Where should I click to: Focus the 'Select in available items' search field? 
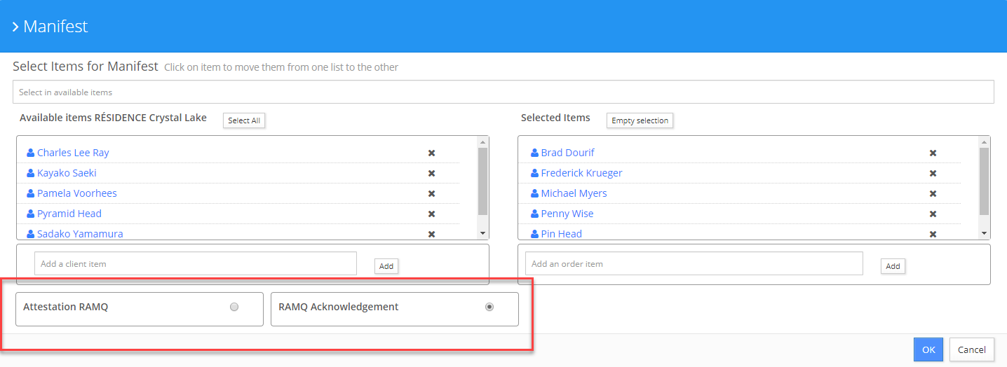(x=503, y=92)
